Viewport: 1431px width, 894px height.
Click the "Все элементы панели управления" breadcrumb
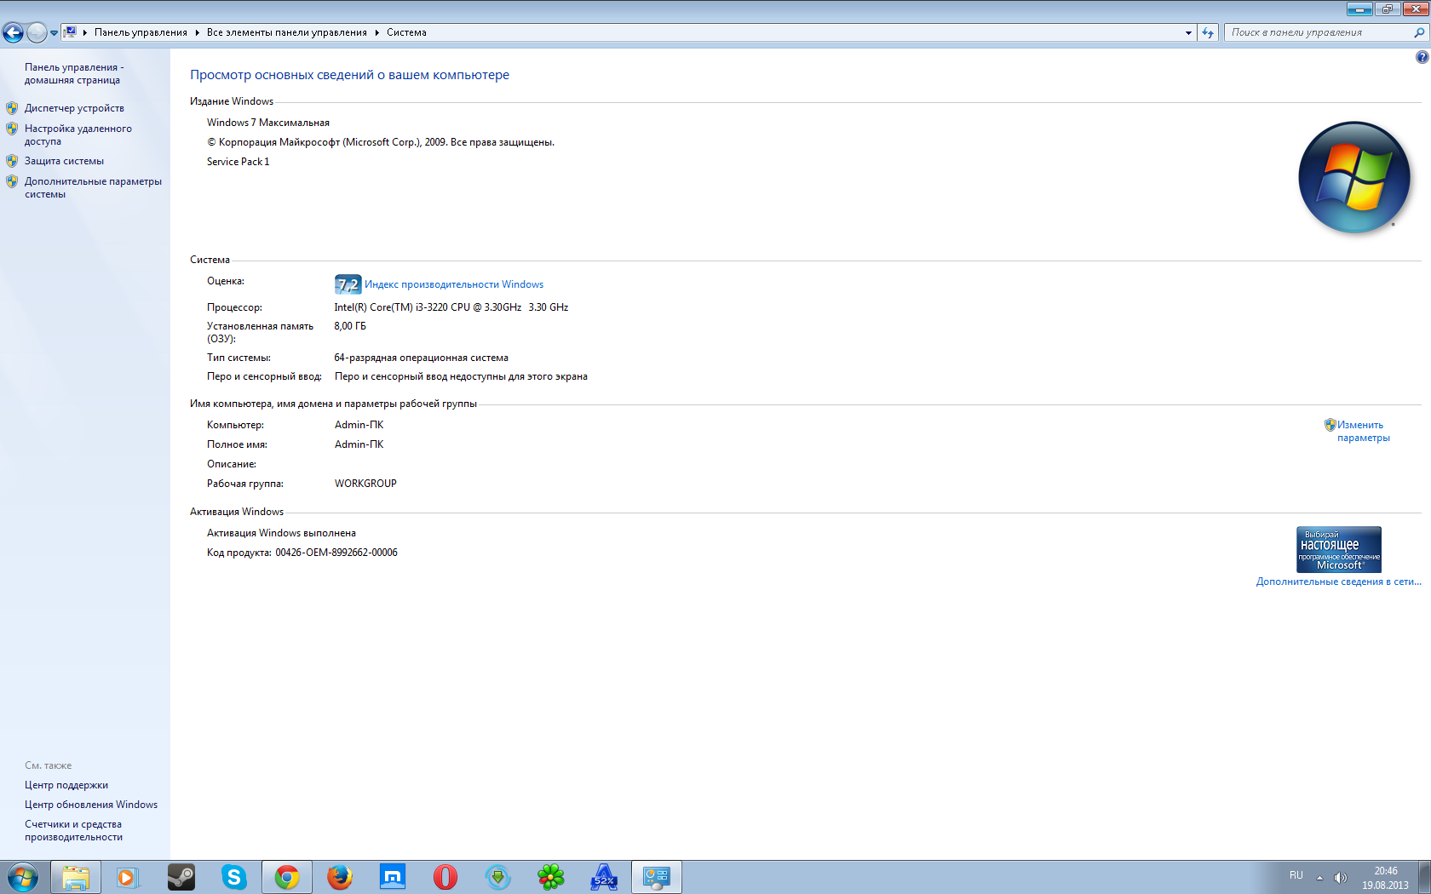point(286,32)
